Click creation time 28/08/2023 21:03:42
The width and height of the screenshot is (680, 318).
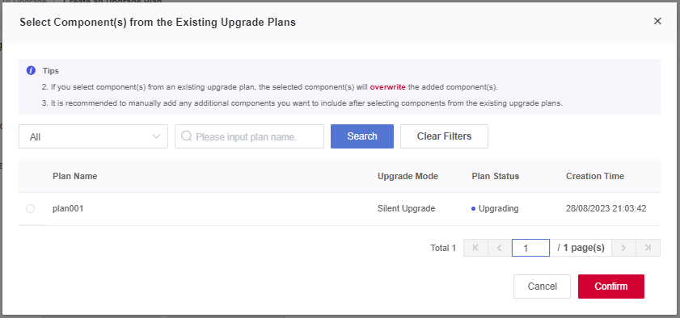[606, 208]
